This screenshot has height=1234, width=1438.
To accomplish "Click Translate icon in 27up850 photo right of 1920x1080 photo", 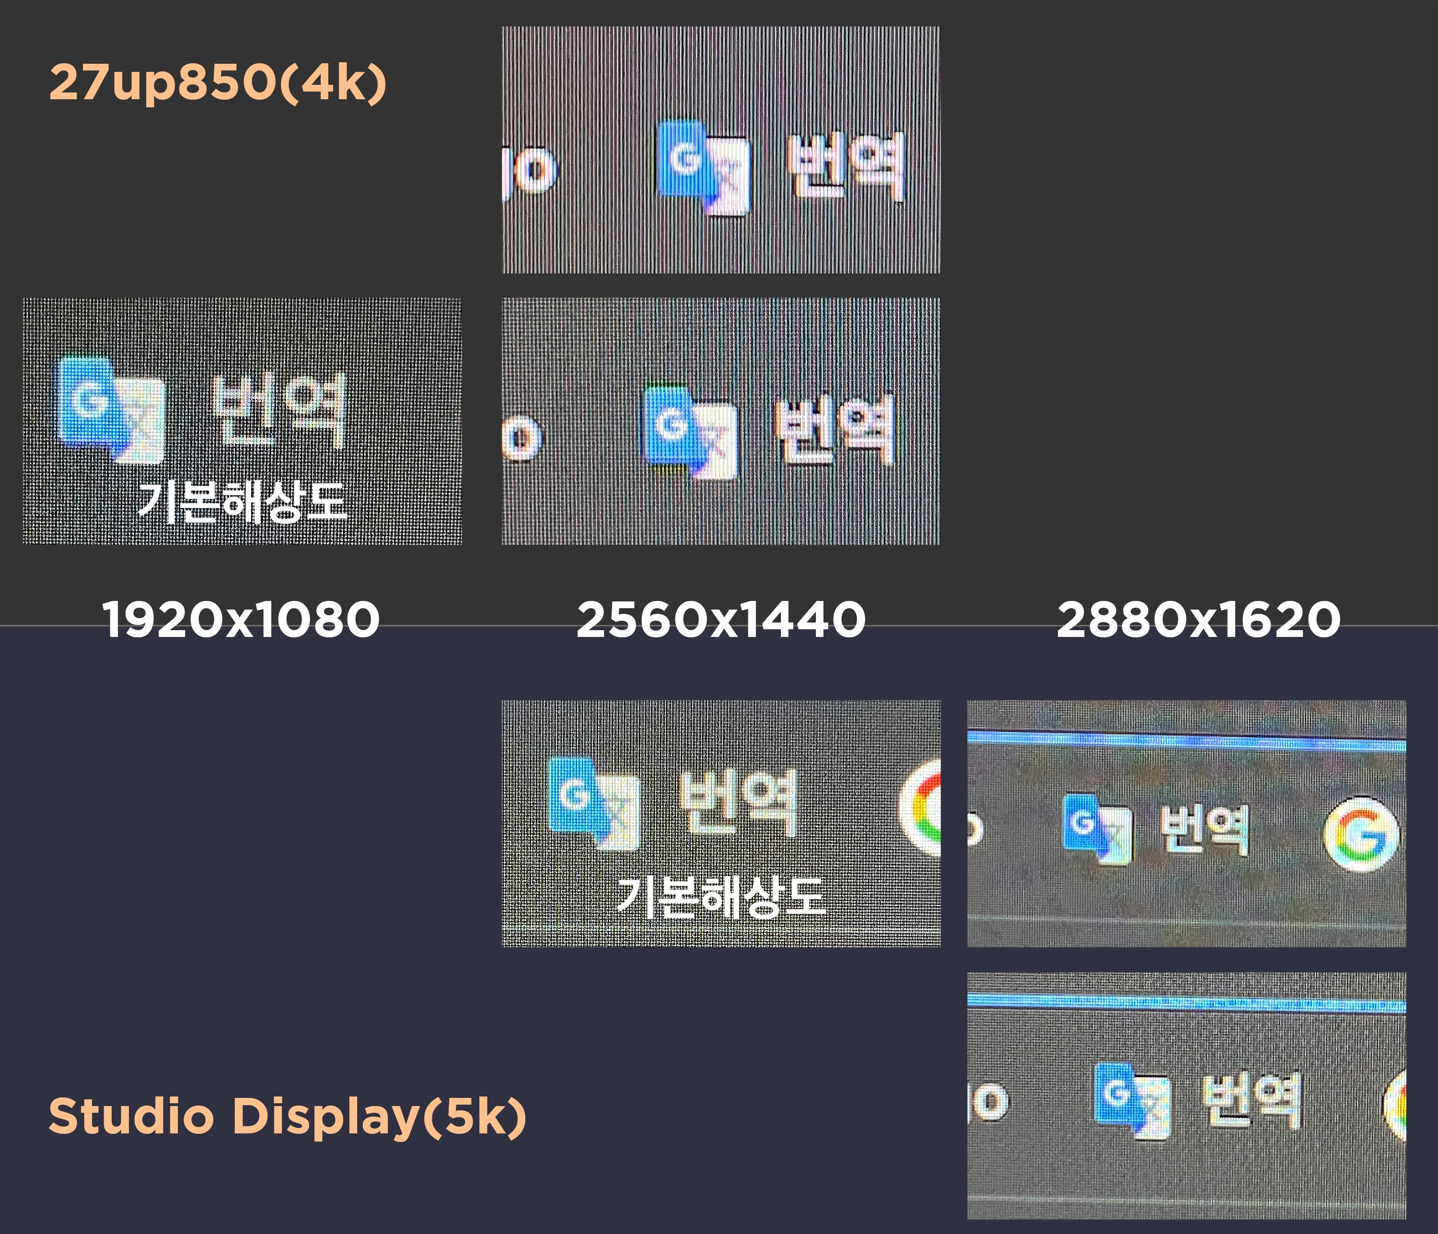I will (691, 432).
